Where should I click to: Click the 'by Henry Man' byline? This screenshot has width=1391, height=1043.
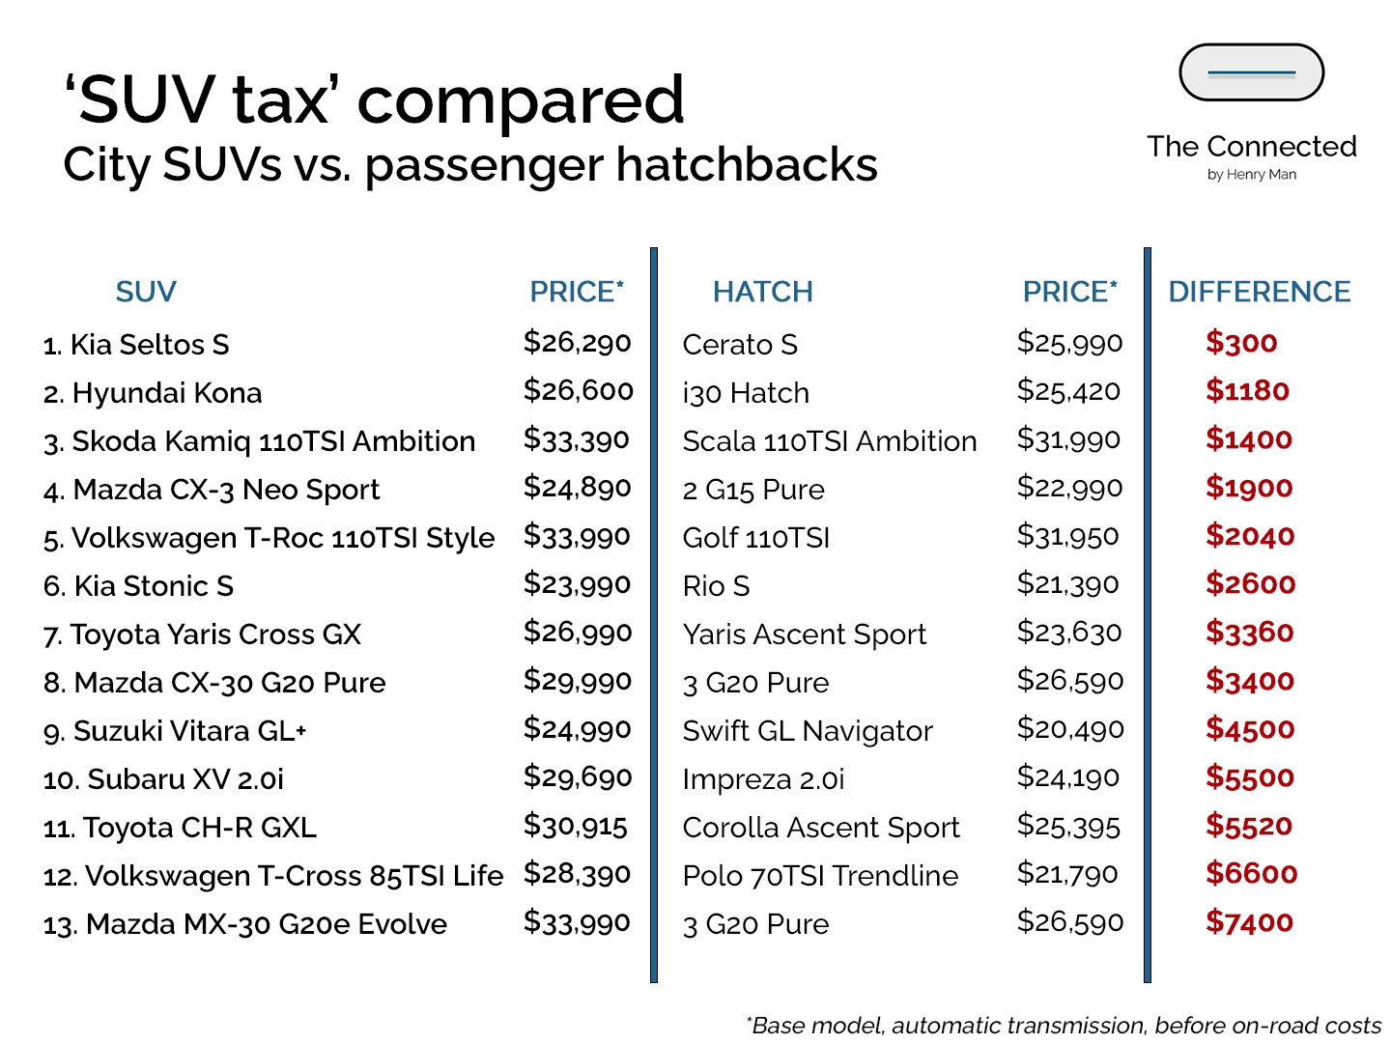tap(1251, 175)
